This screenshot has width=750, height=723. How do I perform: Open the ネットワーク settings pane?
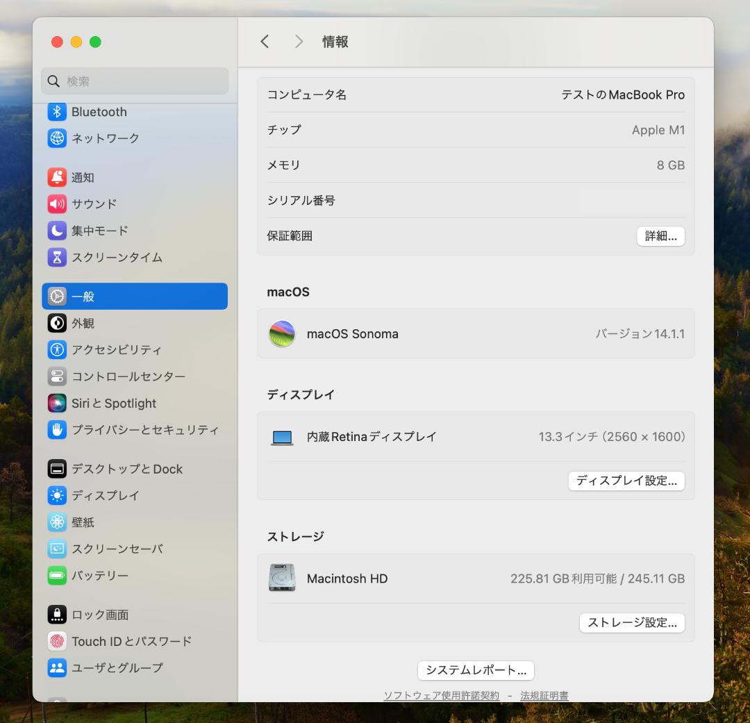pos(104,138)
